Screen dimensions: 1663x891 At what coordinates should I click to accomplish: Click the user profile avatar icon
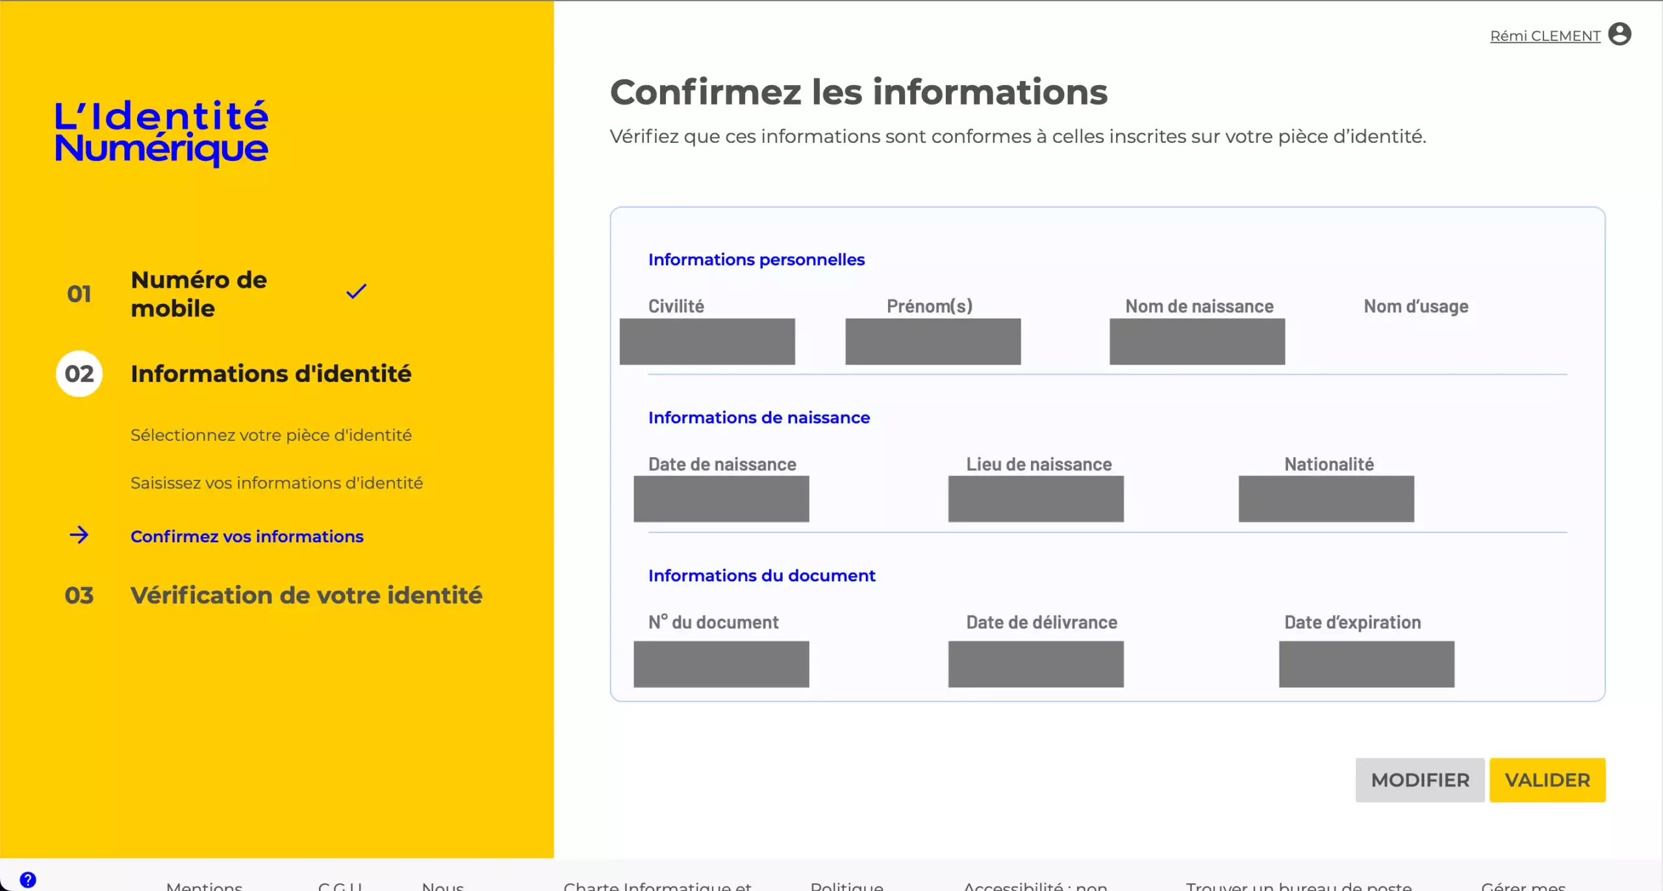[x=1619, y=34]
